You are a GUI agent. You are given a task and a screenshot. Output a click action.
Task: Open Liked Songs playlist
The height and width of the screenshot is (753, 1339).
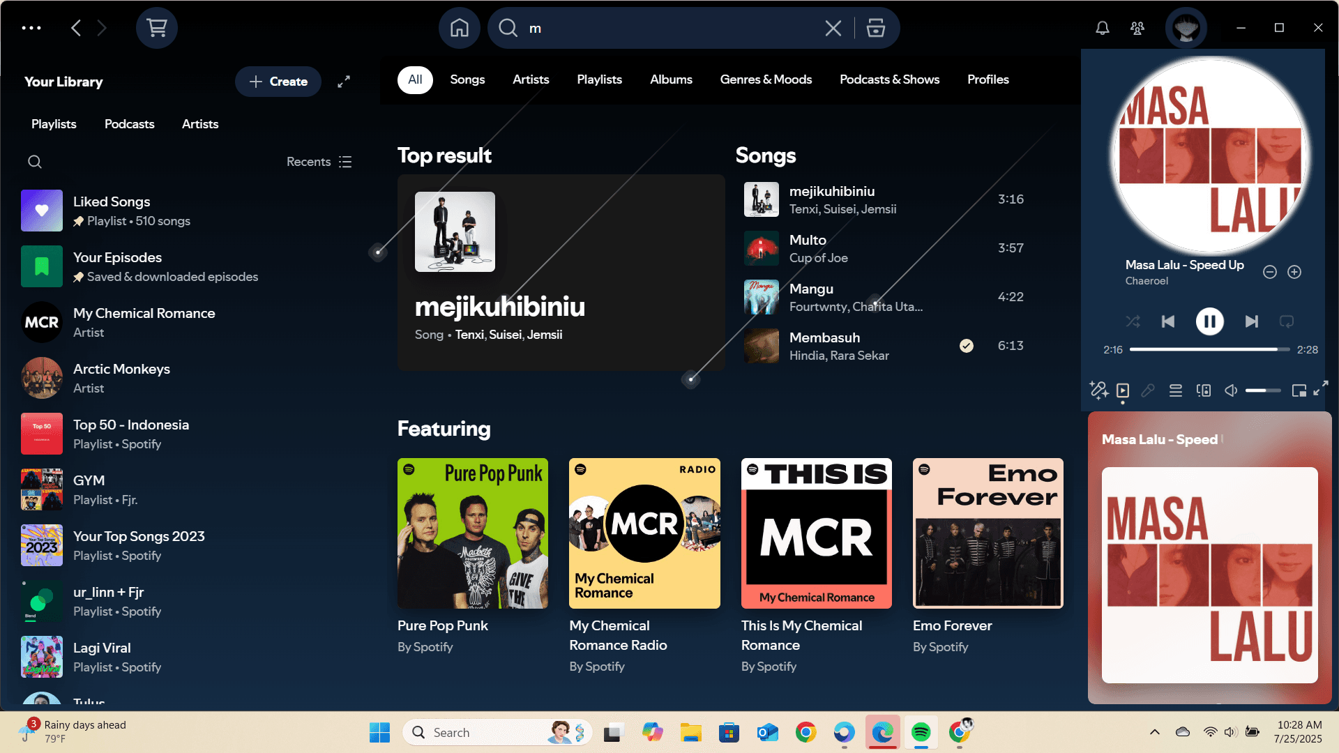(x=188, y=211)
